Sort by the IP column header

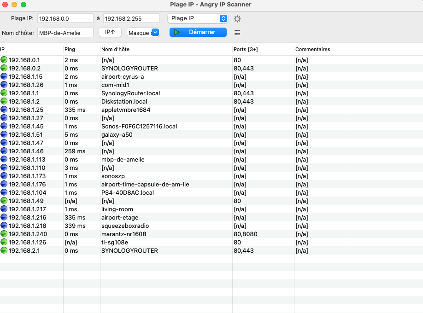tap(31, 49)
